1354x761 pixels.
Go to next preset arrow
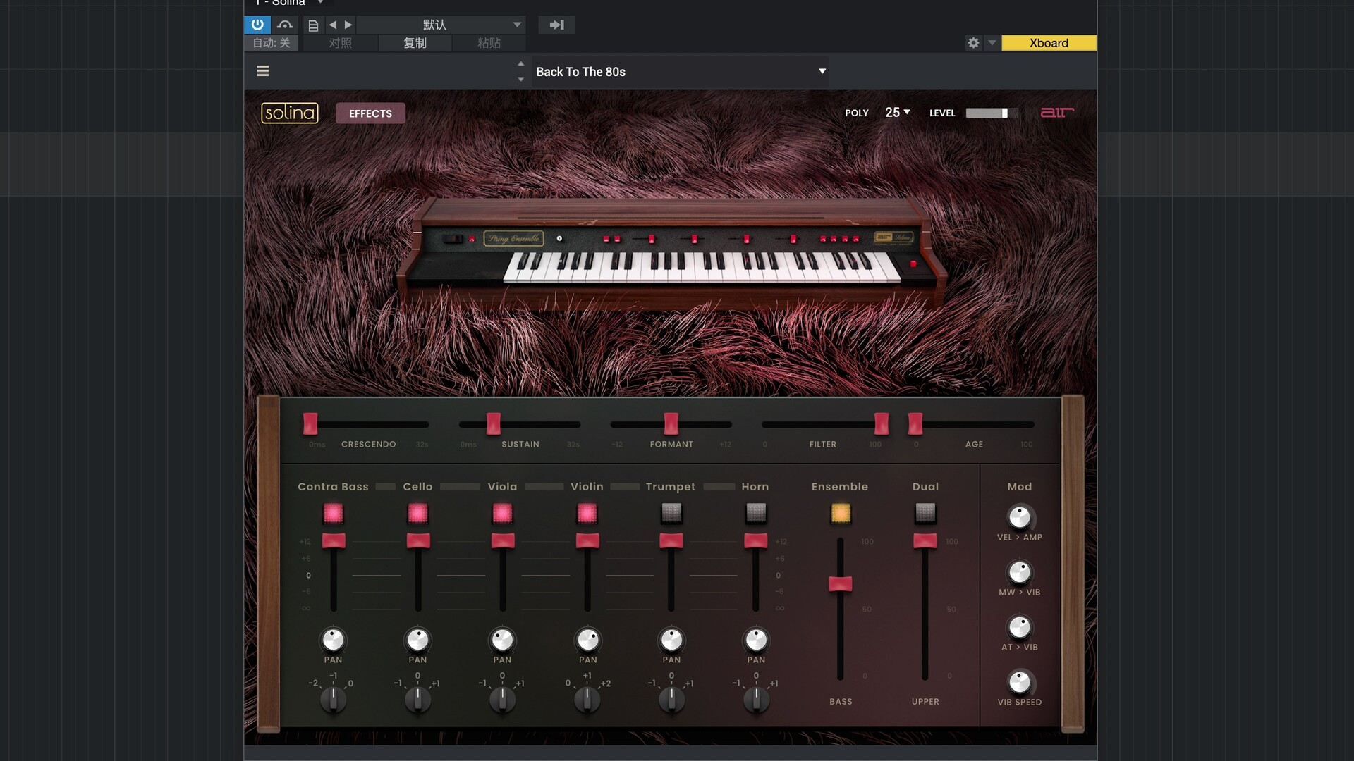(x=348, y=25)
